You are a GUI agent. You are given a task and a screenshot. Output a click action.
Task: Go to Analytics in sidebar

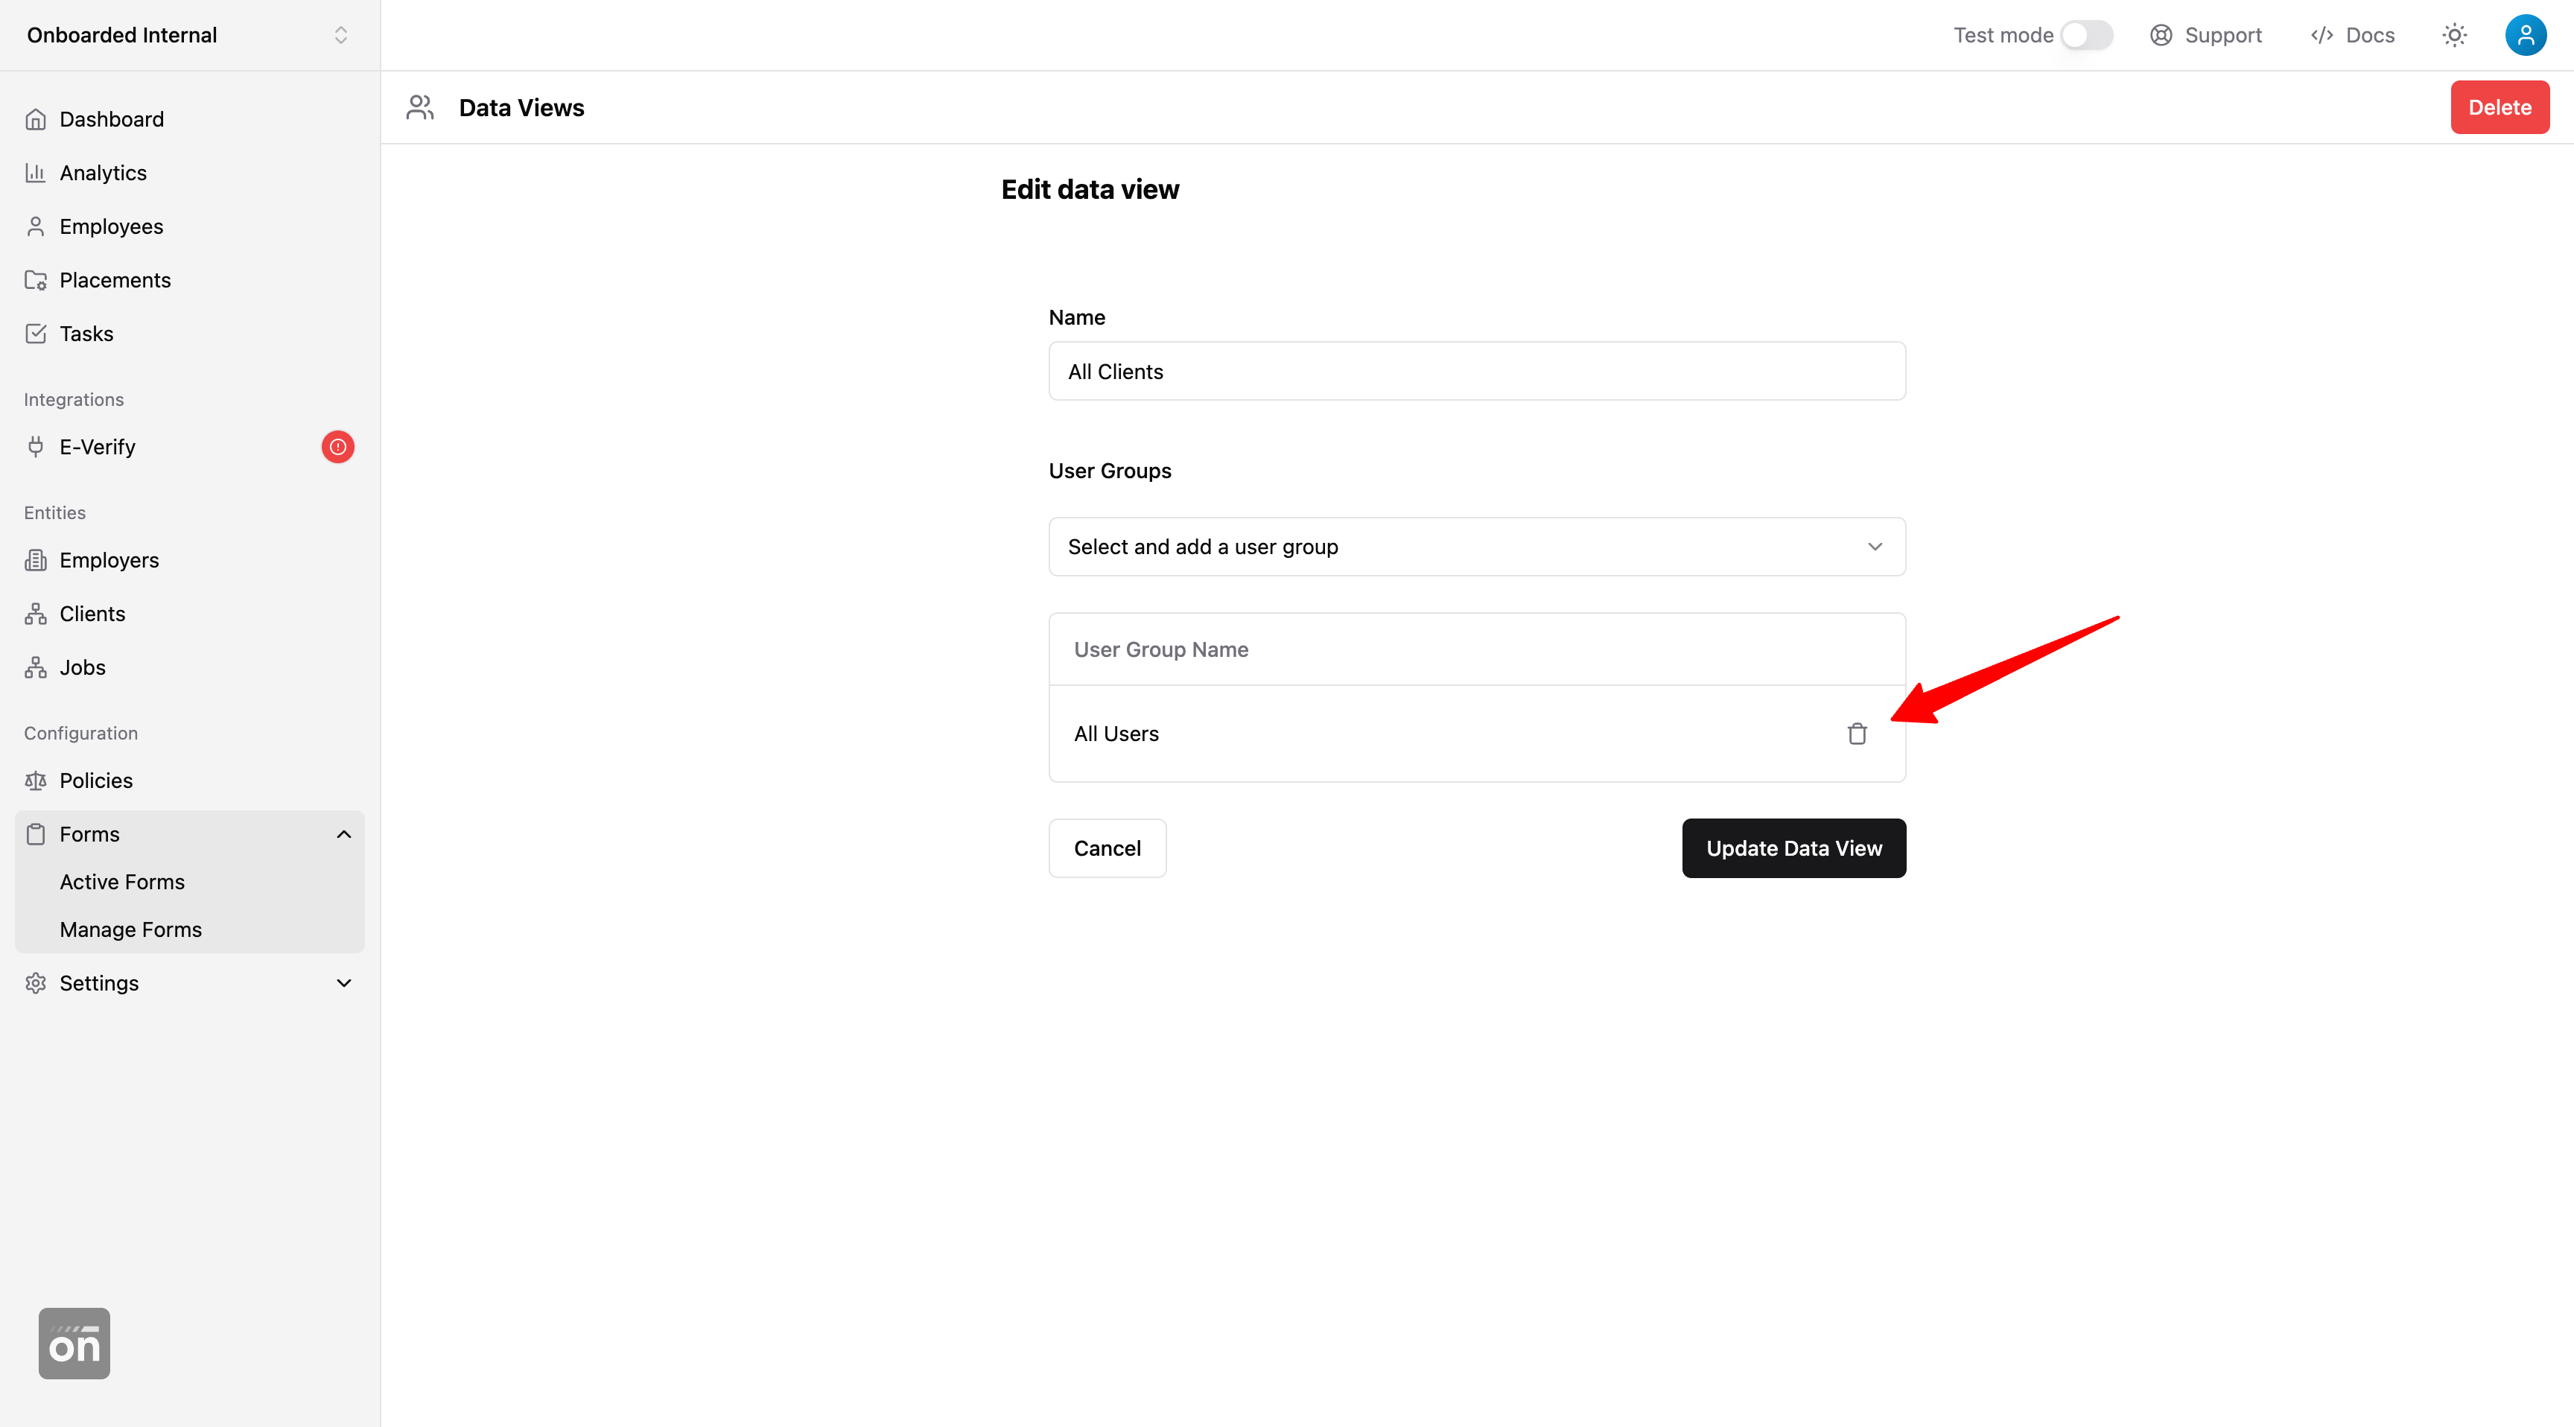click(103, 173)
